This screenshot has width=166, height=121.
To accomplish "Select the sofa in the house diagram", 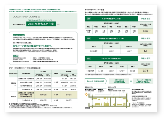I will pyautogui.click(x=98, y=104).
